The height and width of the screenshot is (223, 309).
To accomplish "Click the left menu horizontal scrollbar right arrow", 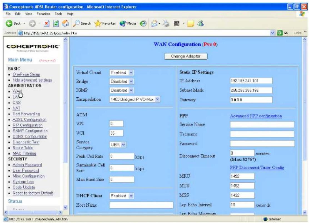I will (x=60, y=212).
